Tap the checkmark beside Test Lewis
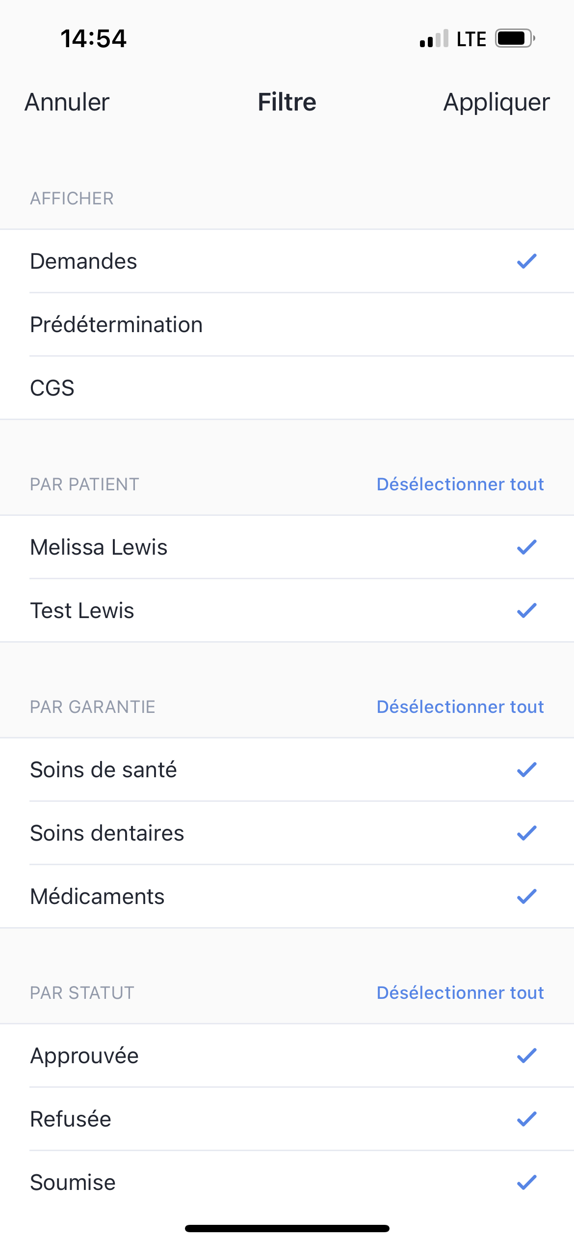The image size is (574, 1244). [x=526, y=611]
